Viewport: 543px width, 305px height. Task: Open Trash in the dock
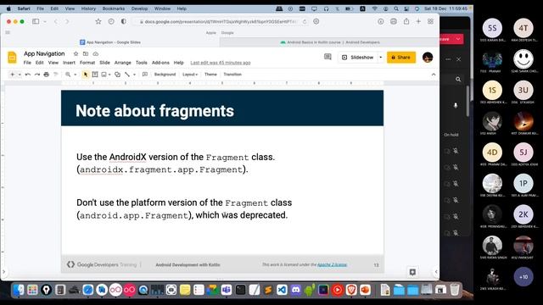(x=455, y=290)
